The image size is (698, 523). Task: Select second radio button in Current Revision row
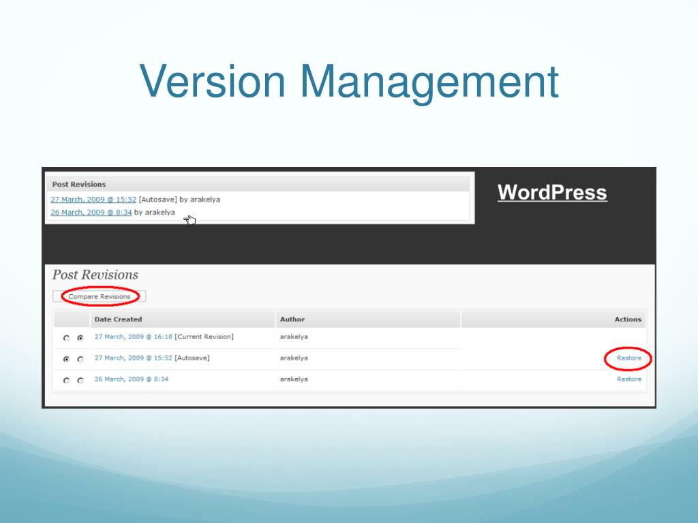coord(80,338)
